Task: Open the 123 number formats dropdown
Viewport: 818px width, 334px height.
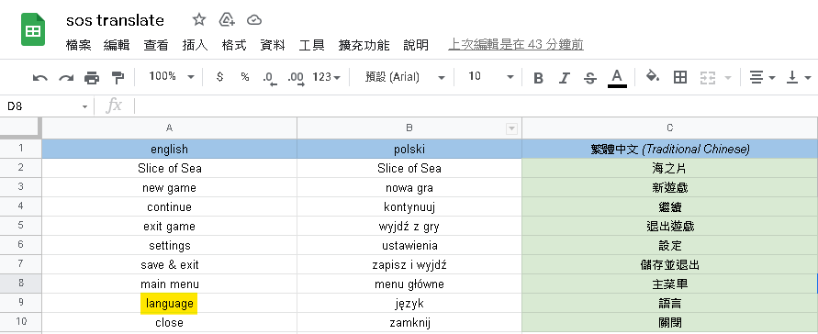Action: (326, 77)
